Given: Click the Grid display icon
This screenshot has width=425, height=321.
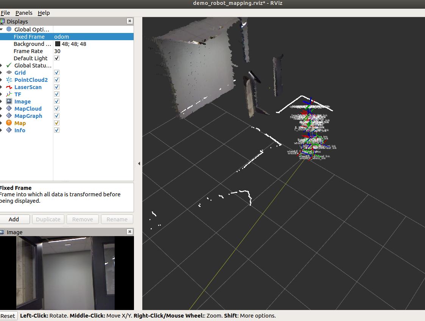Looking at the screenshot, I should tap(9, 73).
